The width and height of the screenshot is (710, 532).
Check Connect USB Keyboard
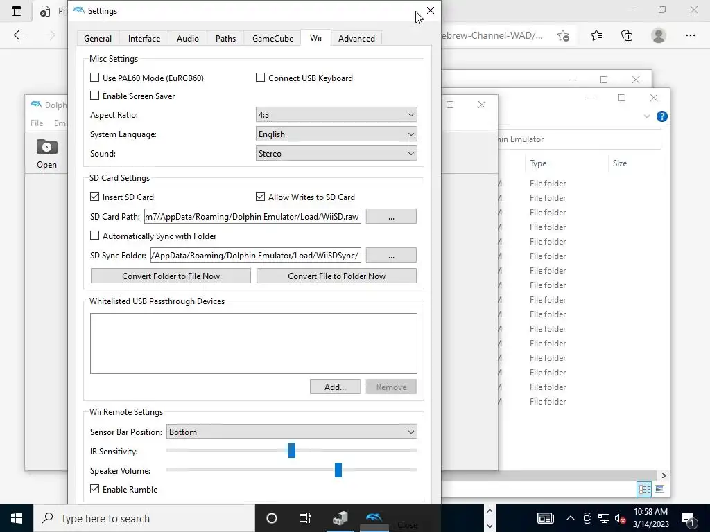point(261,78)
